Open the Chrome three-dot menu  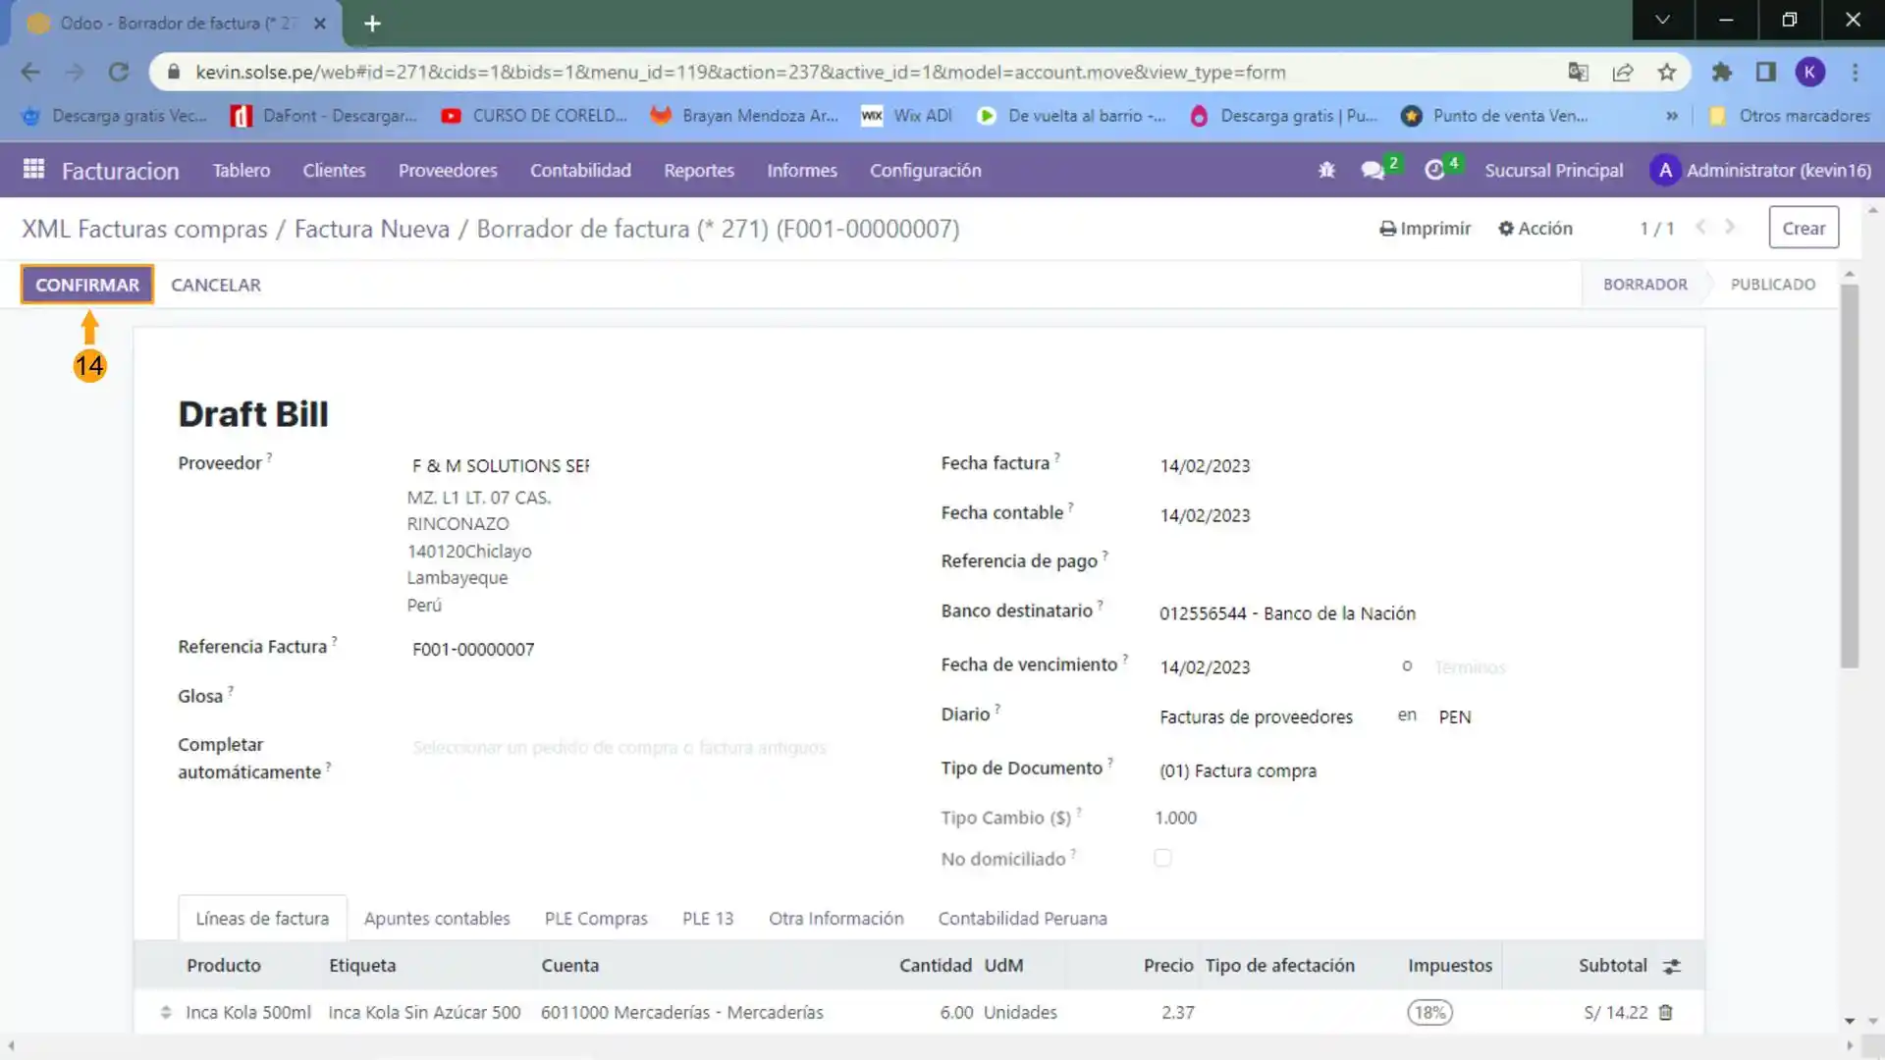[1856, 72]
